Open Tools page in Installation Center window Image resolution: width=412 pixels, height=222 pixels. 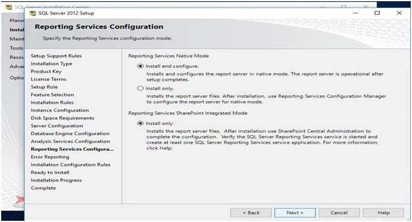(x=16, y=48)
